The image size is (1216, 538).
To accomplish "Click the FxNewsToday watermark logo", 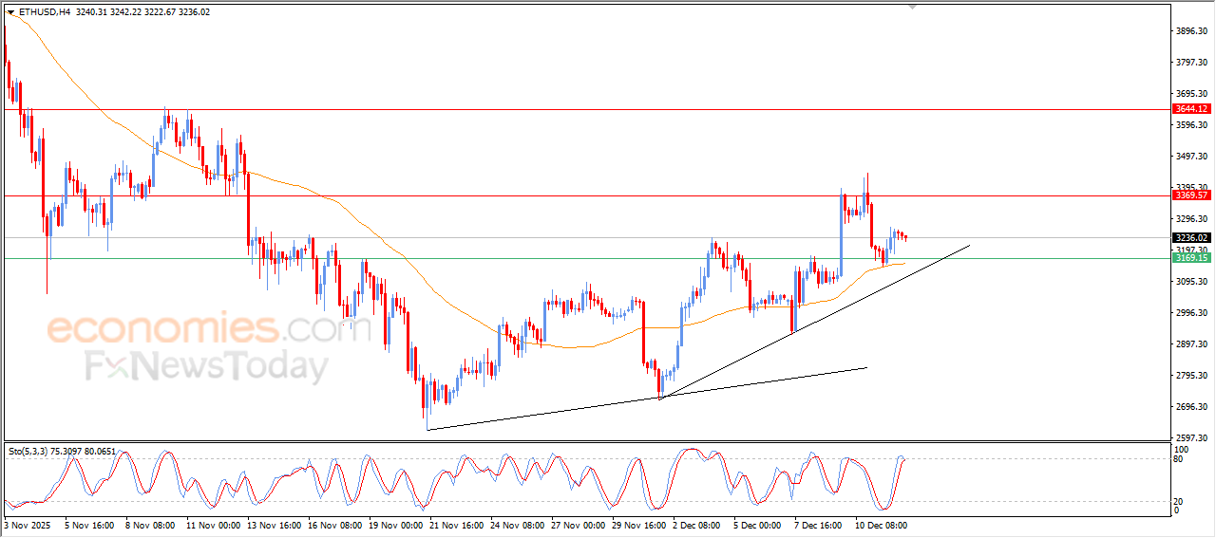I will coord(206,366).
